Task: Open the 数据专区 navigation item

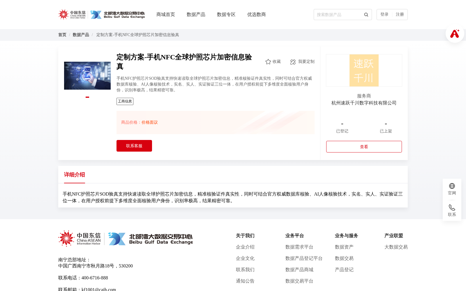Action: (226, 15)
